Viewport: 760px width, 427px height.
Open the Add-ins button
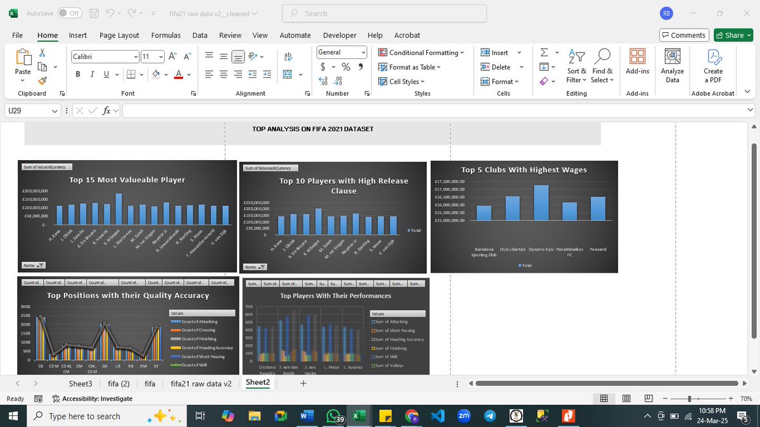(637, 62)
